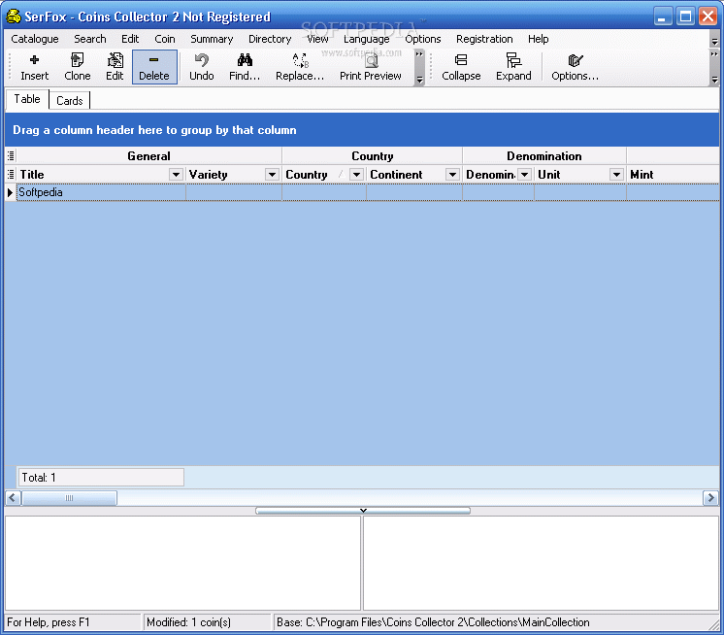
Task: Click 'For Help, press F1' status text
Action: (x=48, y=622)
